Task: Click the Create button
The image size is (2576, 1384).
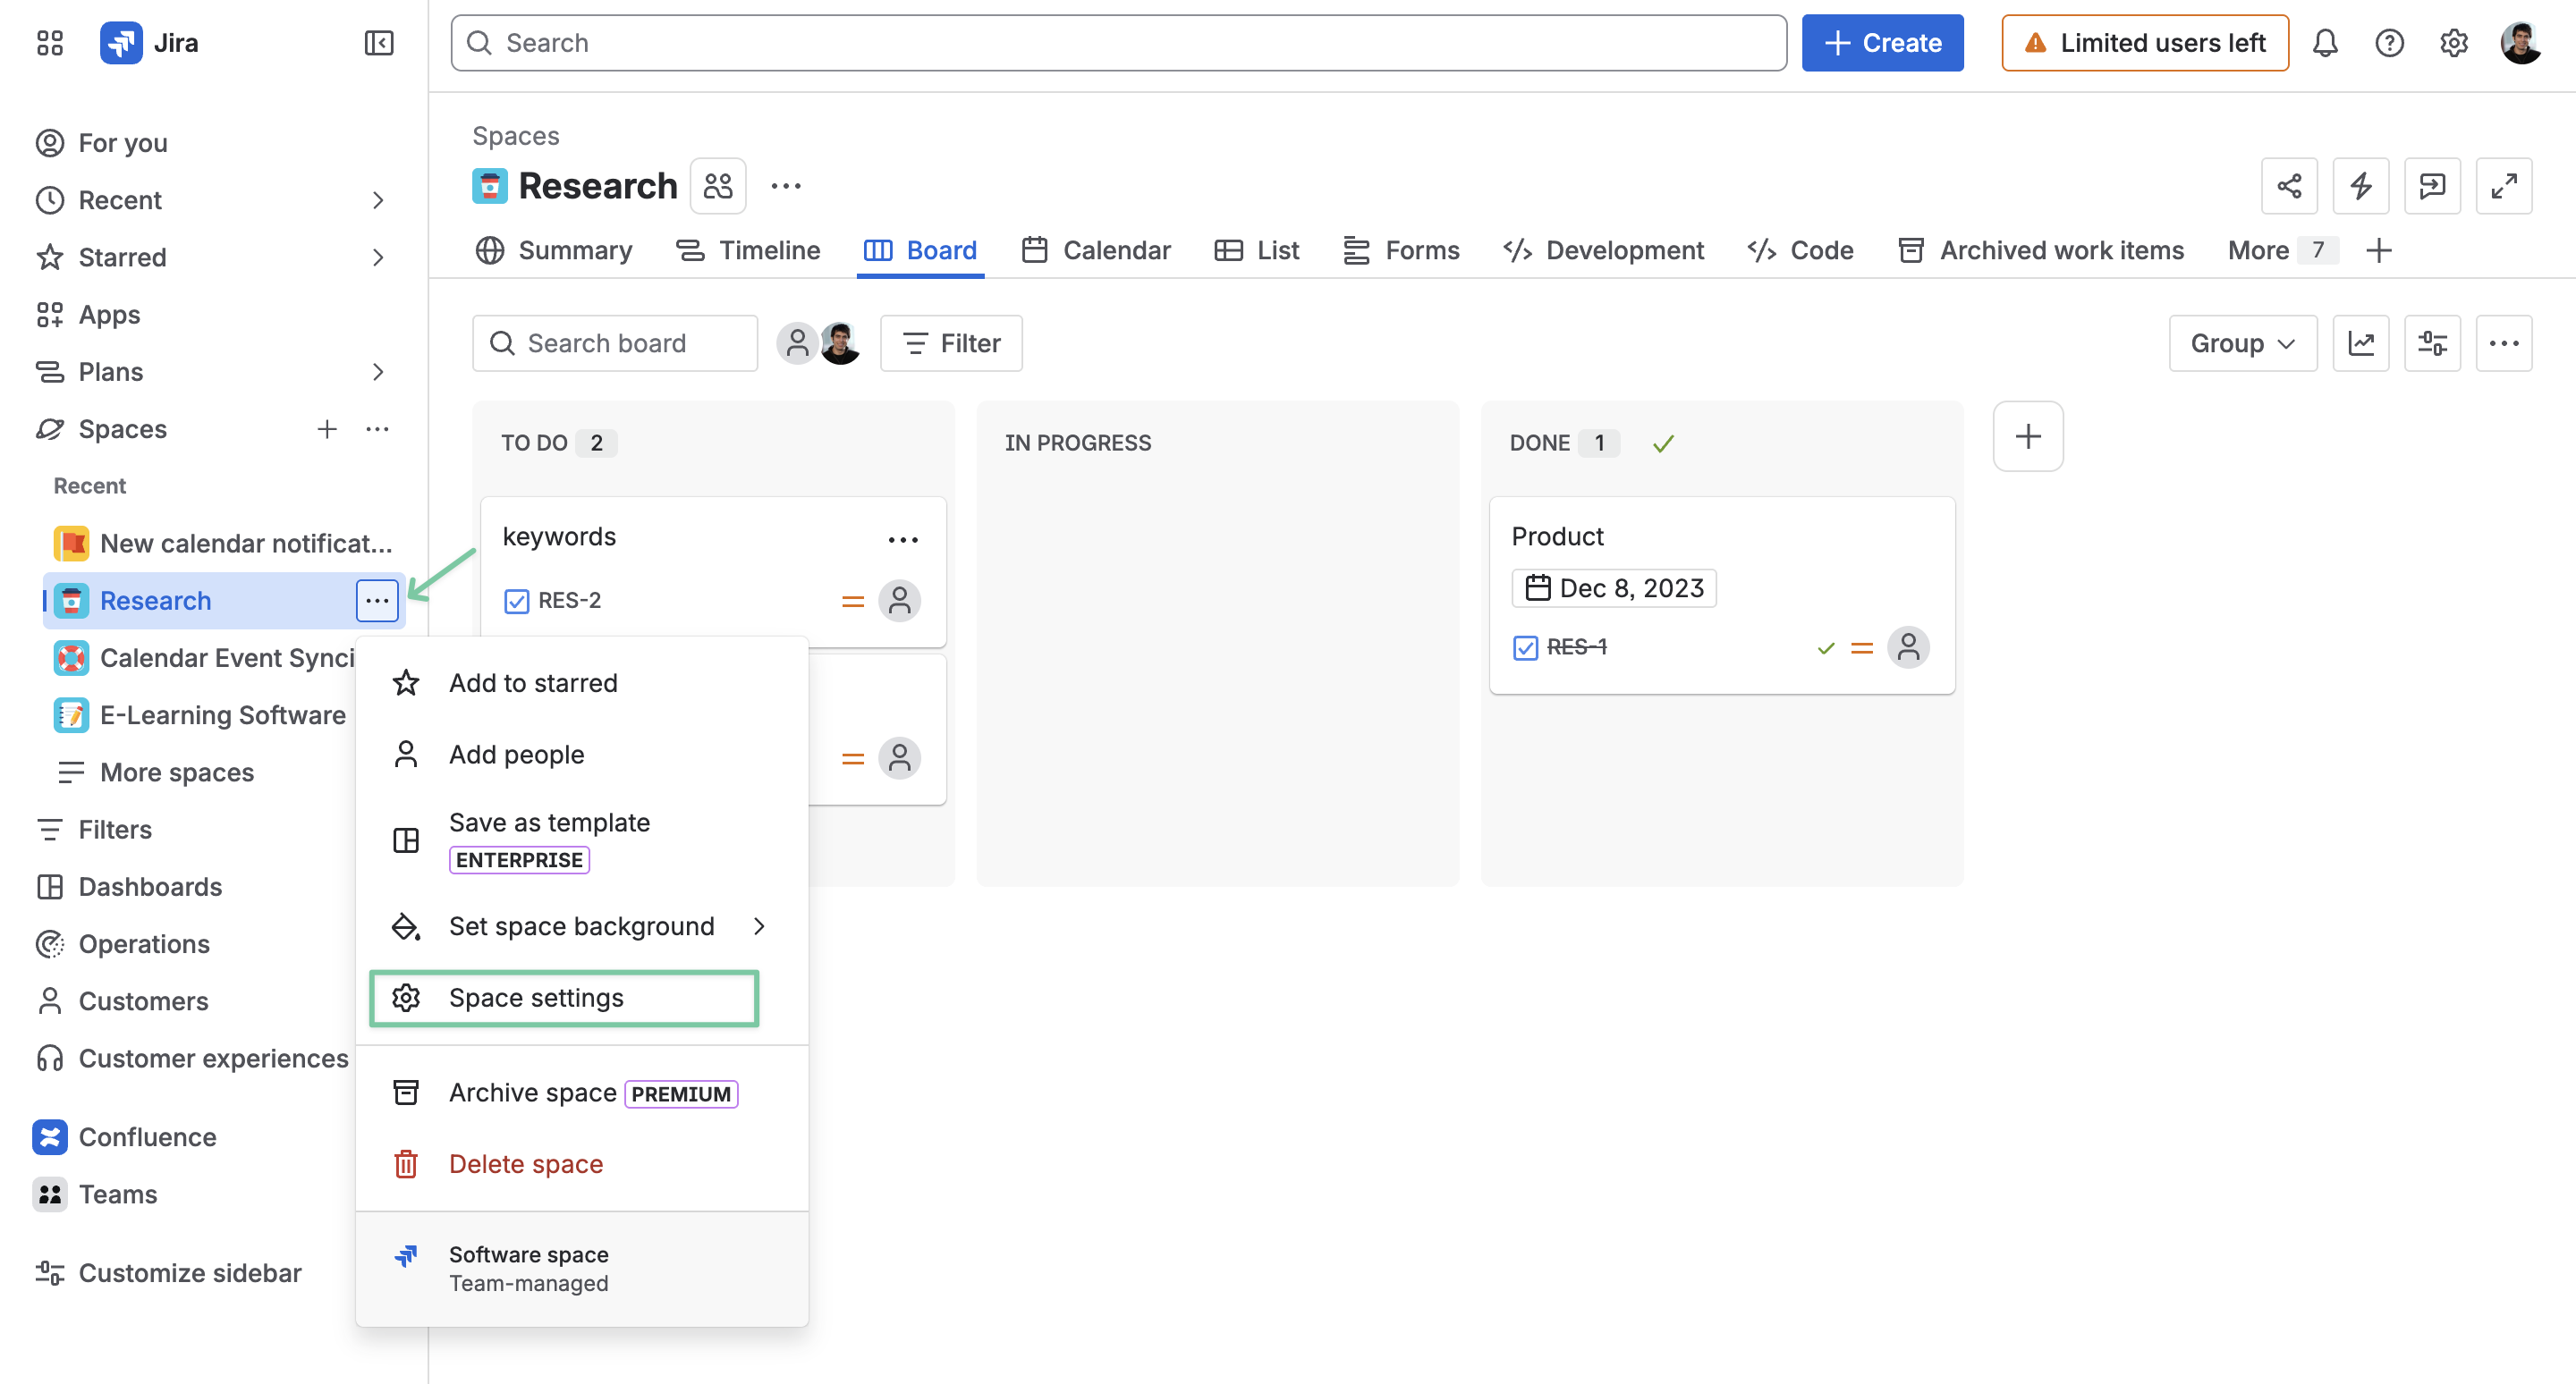Action: [1882, 43]
